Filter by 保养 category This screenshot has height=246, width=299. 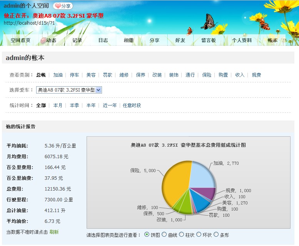click(x=141, y=75)
